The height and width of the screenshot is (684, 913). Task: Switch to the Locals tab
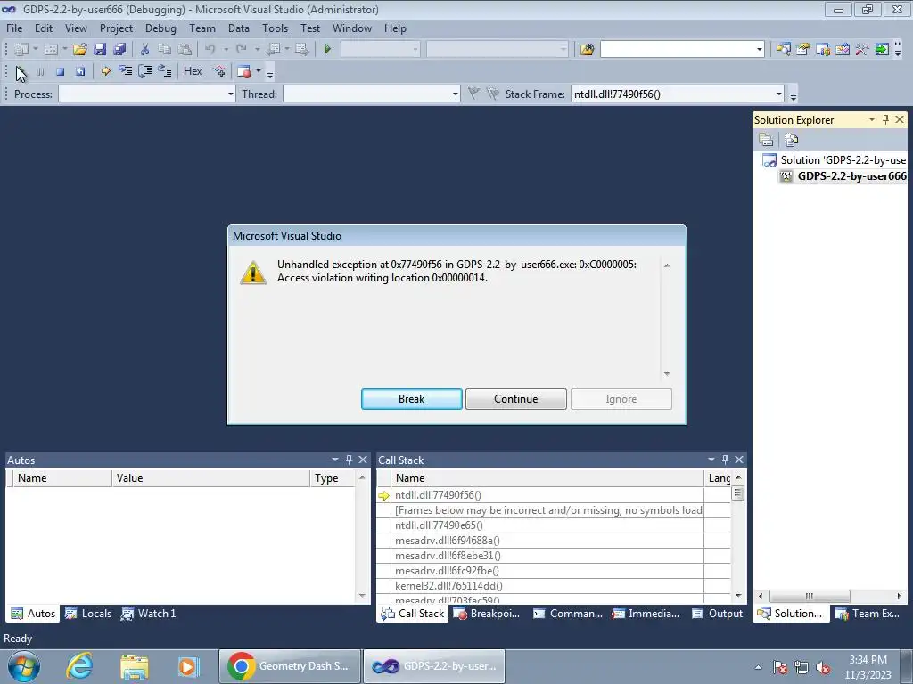click(x=88, y=613)
